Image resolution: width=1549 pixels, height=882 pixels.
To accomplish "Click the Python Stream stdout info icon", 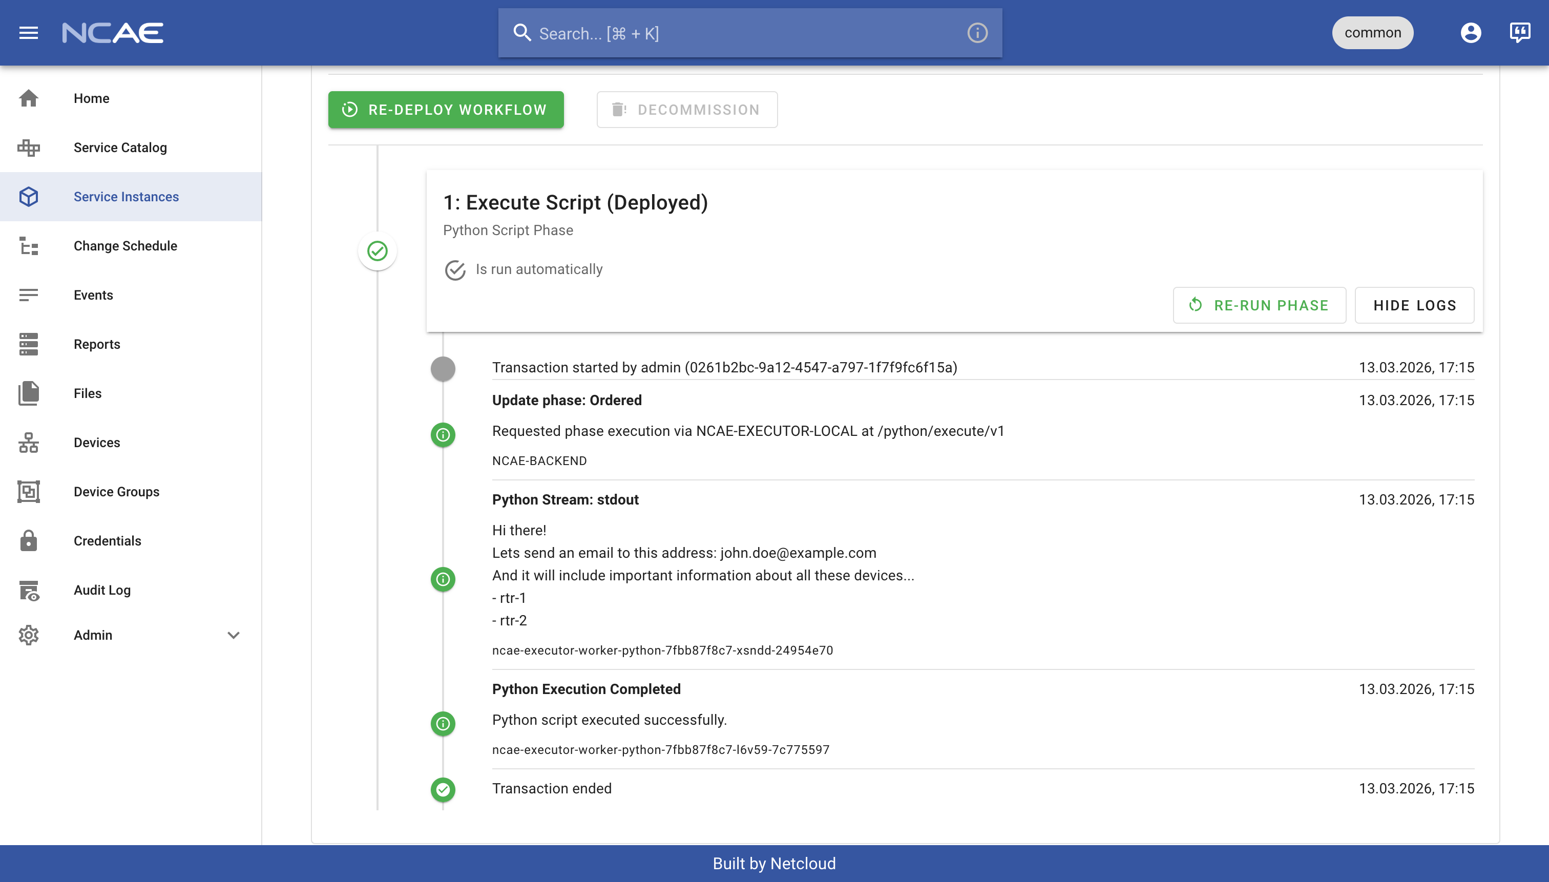I will click(443, 579).
